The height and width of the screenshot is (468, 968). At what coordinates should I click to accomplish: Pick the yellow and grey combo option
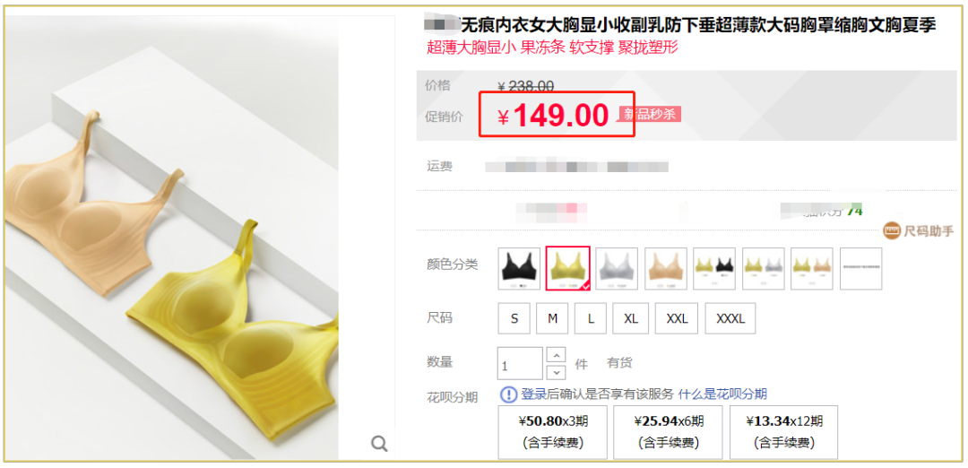(763, 269)
